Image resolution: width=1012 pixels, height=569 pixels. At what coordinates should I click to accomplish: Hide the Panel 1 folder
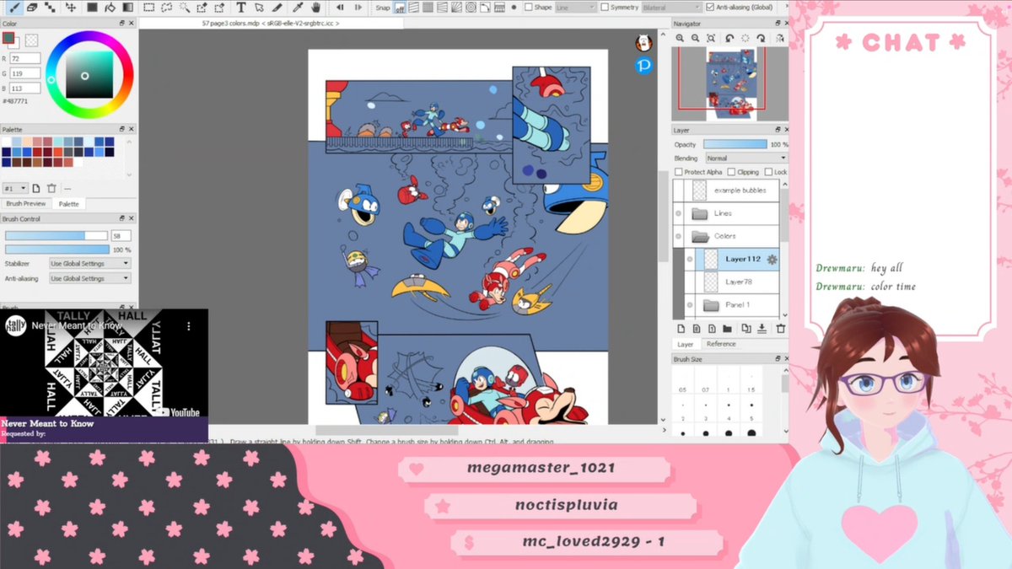pyautogui.click(x=689, y=304)
